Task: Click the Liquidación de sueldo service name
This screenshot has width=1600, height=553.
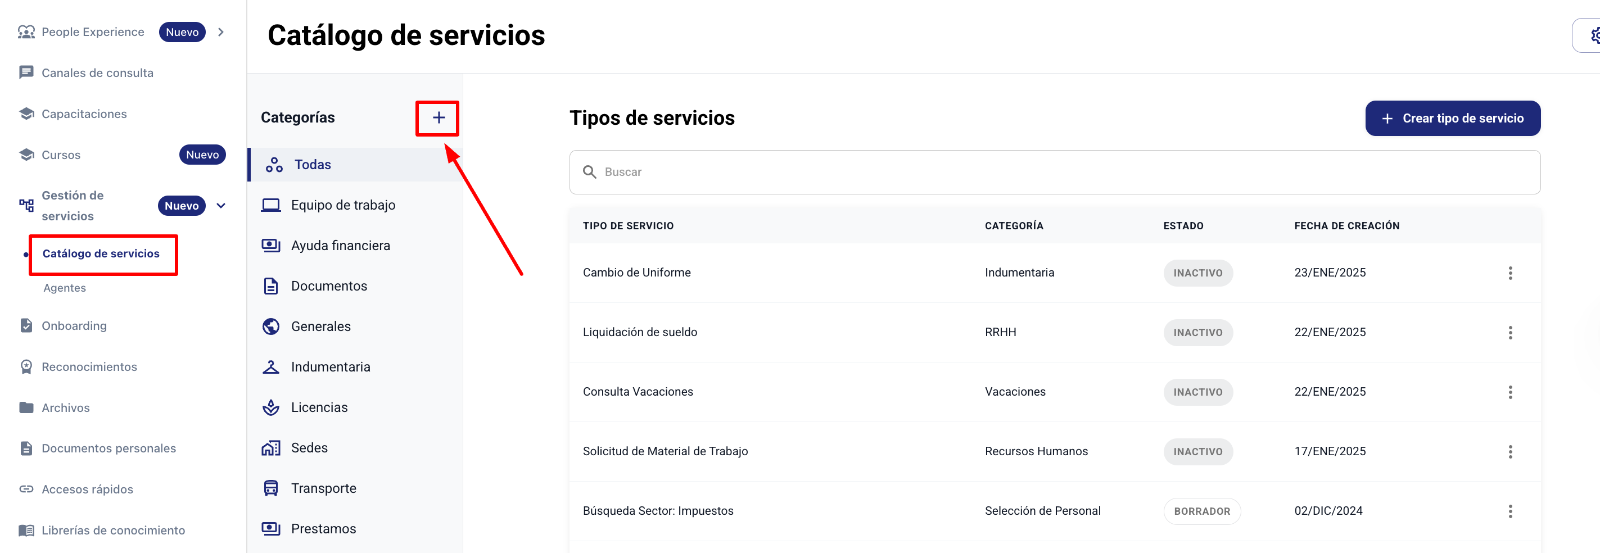Action: click(x=640, y=332)
